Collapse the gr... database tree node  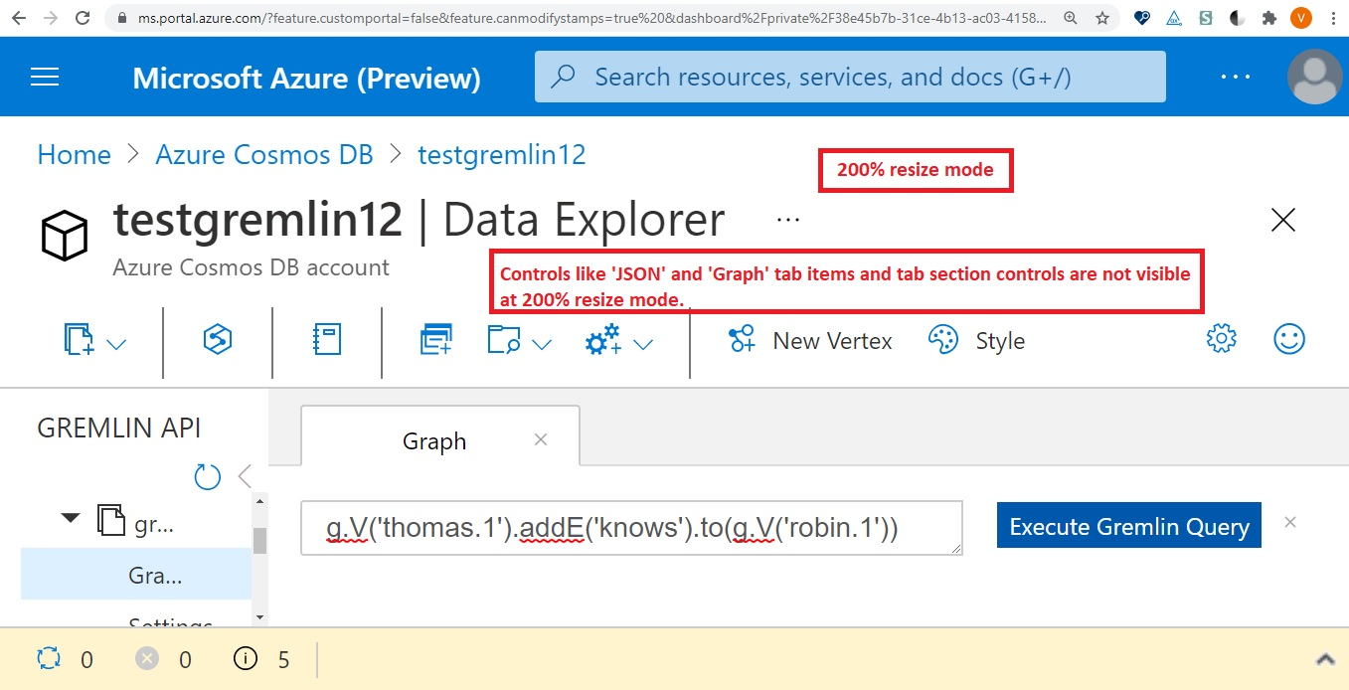[68, 517]
